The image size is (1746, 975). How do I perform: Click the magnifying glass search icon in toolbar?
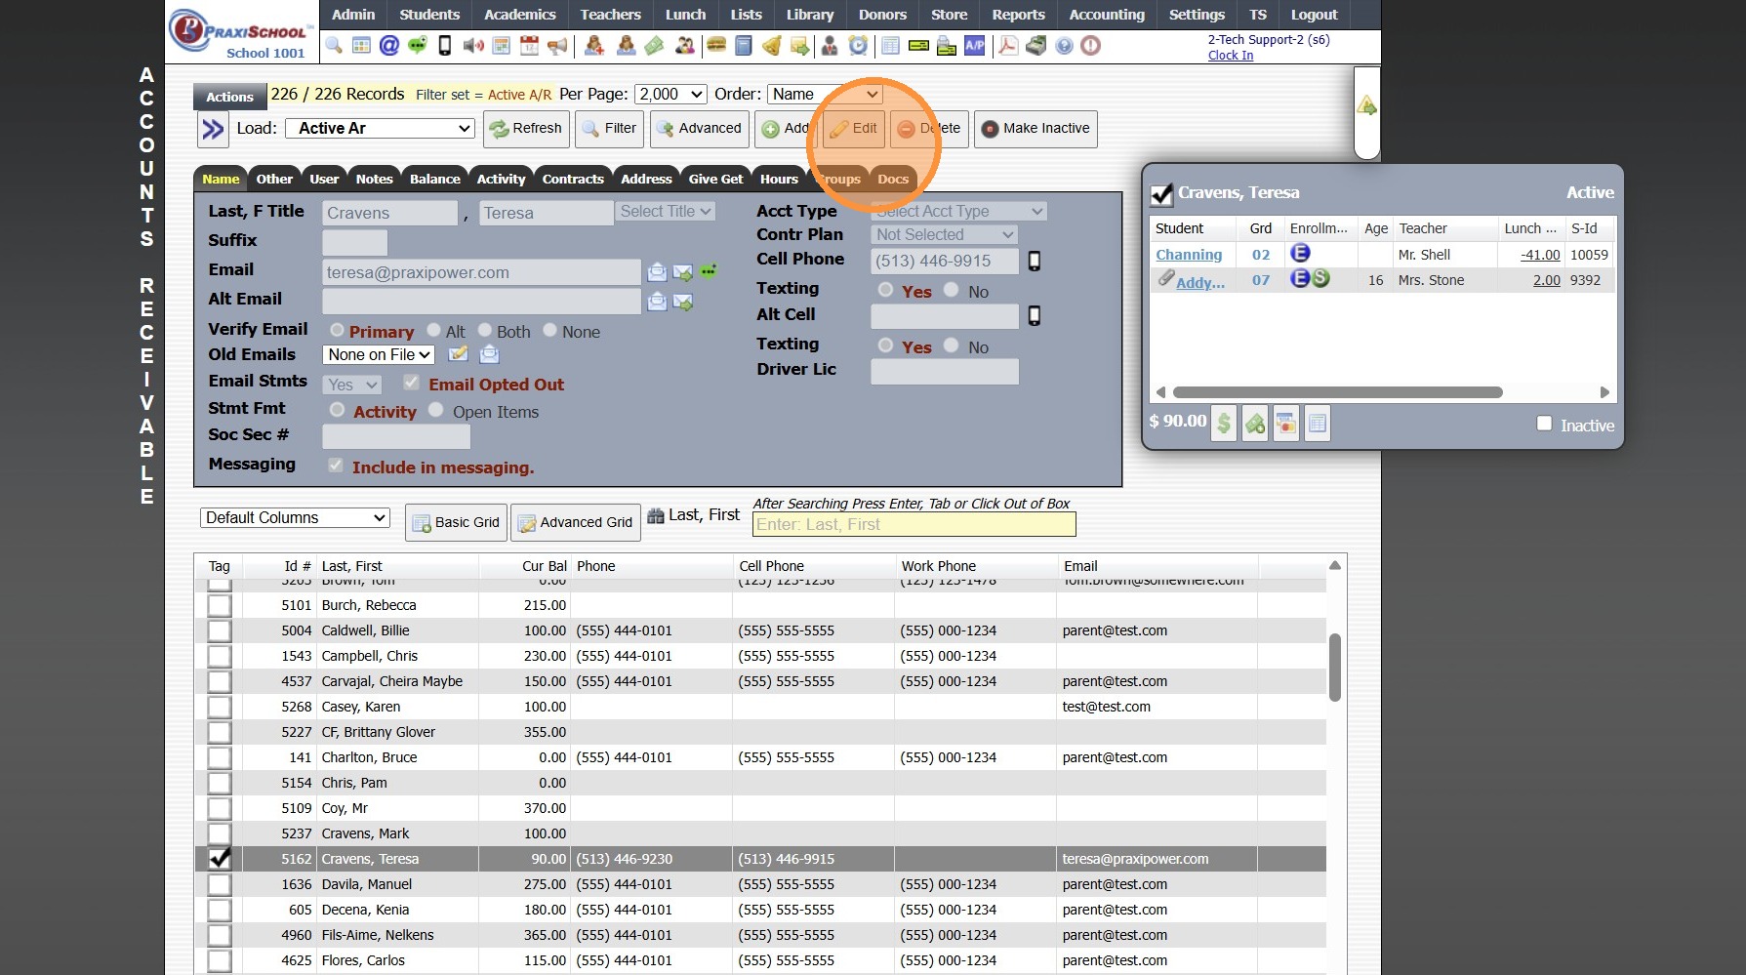(334, 45)
